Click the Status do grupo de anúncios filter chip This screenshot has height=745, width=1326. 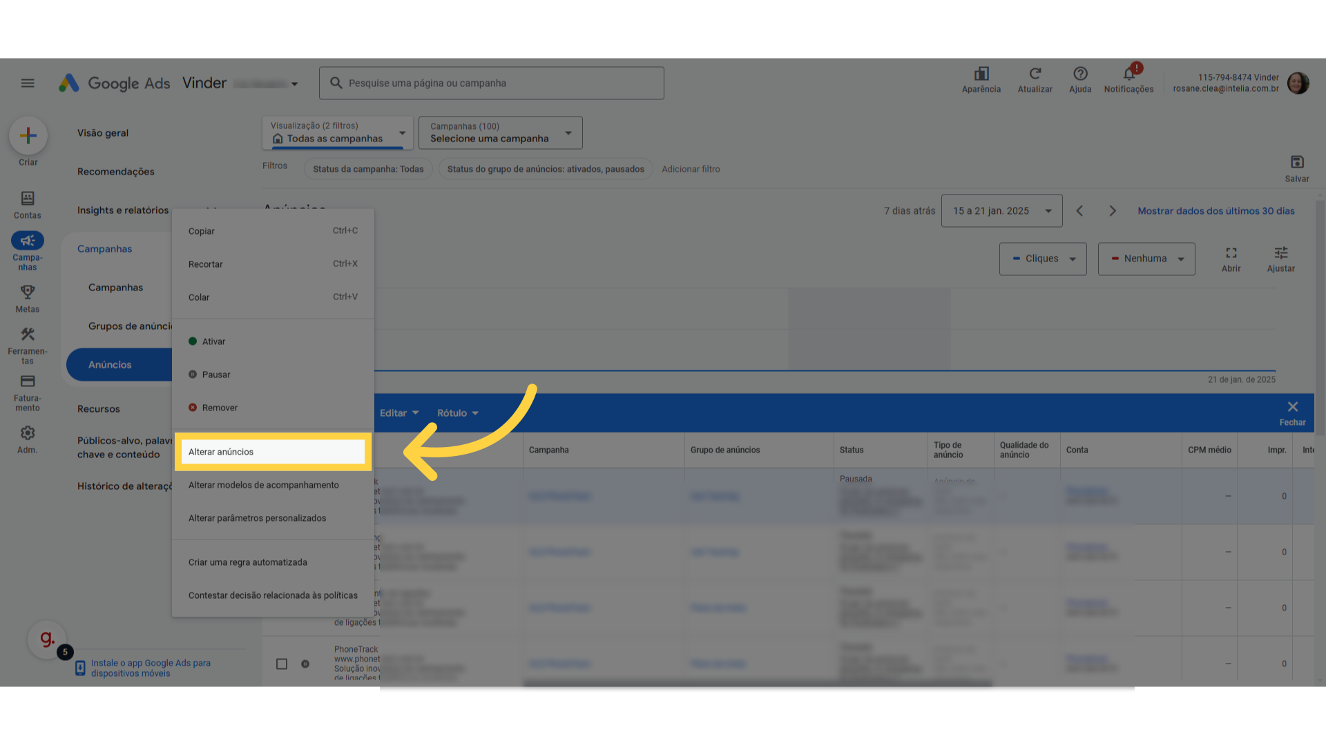(546, 169)
